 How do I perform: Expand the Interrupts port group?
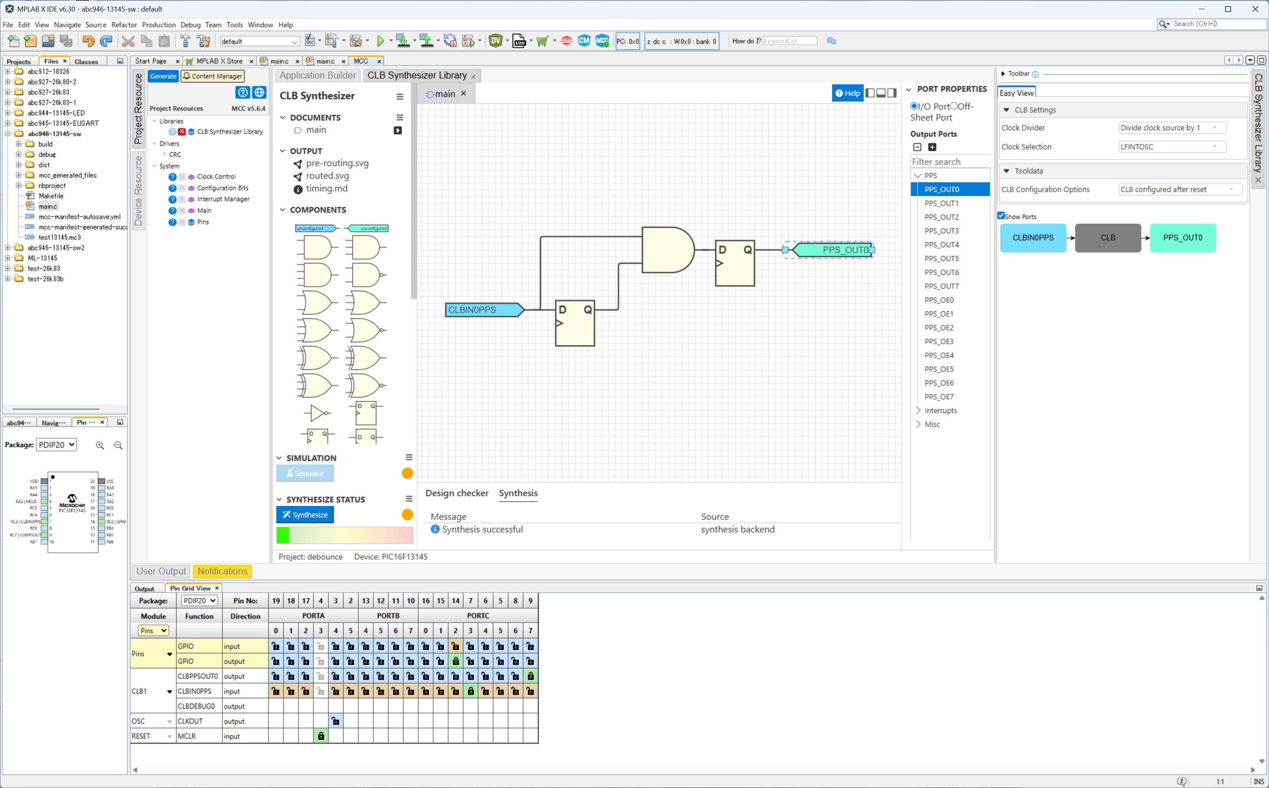[918, 411]
